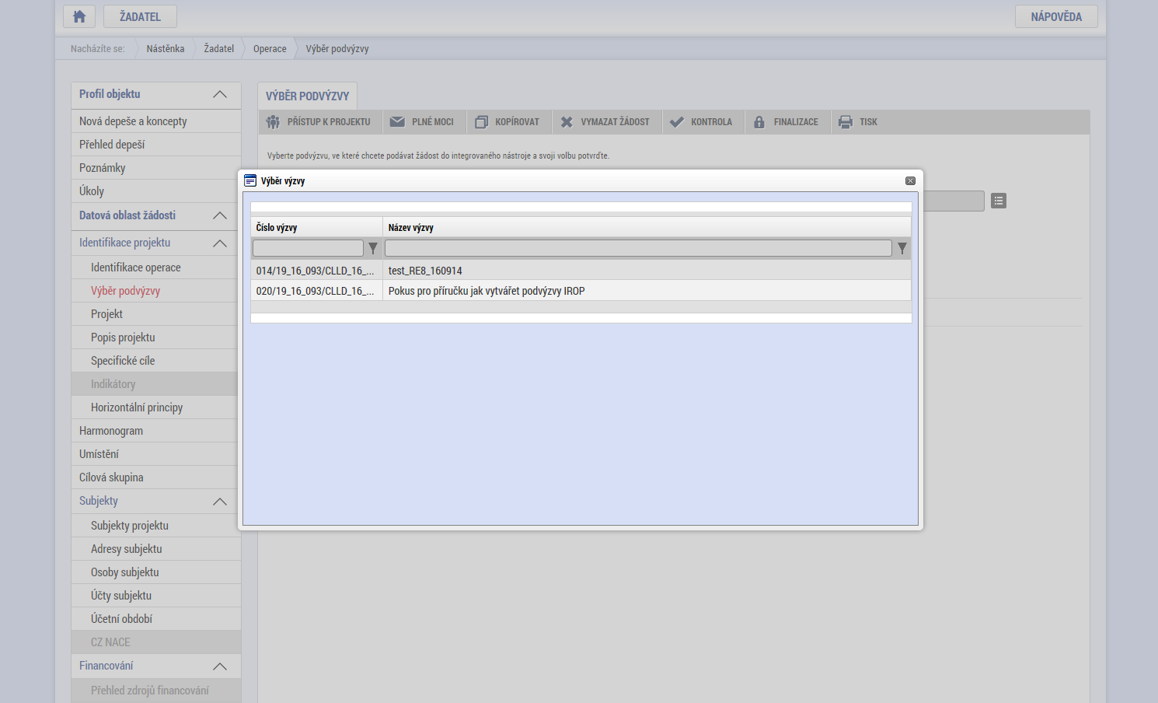Click Kontrola checkmark icon
The width and height of the screenshot is (1158, 703).
point(677,122)
